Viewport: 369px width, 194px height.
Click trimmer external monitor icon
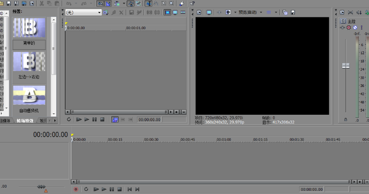point(175,12)
